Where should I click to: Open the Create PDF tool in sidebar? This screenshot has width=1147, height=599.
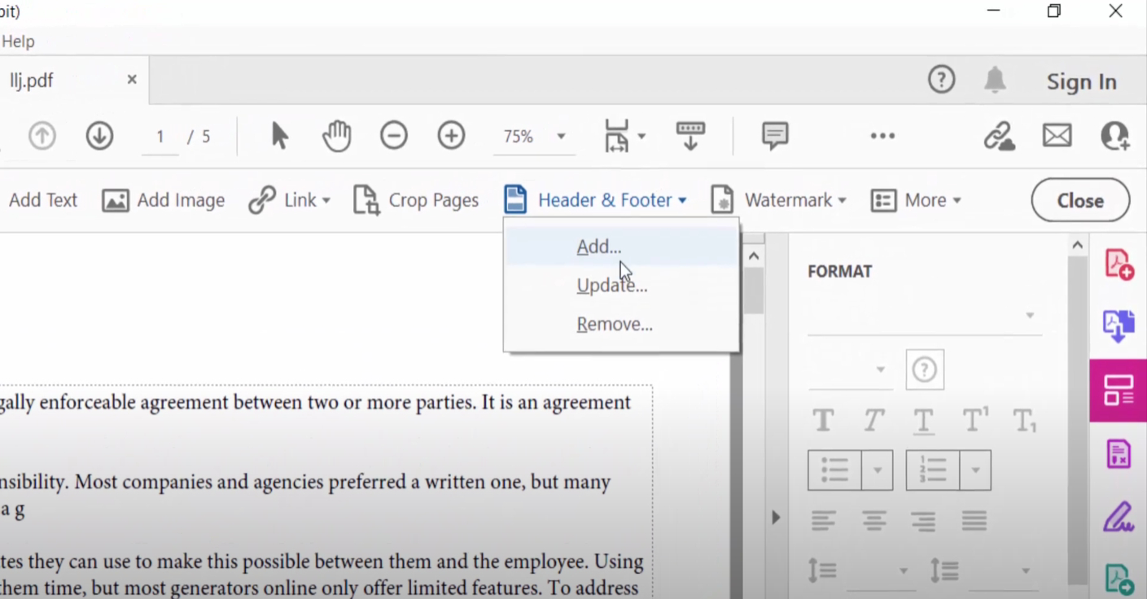pyautogui.click(x=1118, y=262)
